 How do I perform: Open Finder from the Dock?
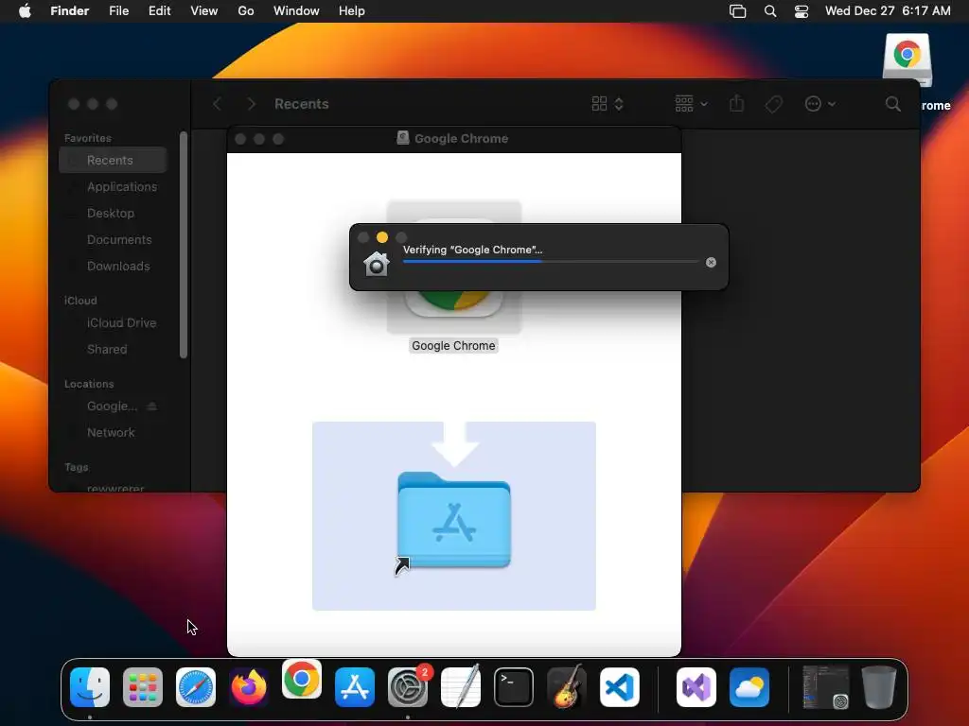tap(90, 687)
